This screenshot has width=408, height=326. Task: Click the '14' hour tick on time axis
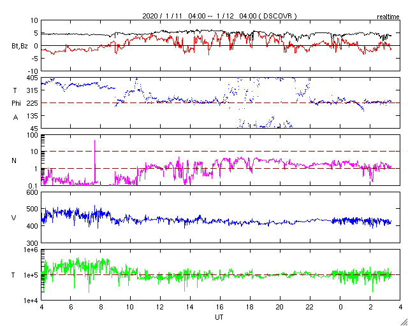click(190, 307)
